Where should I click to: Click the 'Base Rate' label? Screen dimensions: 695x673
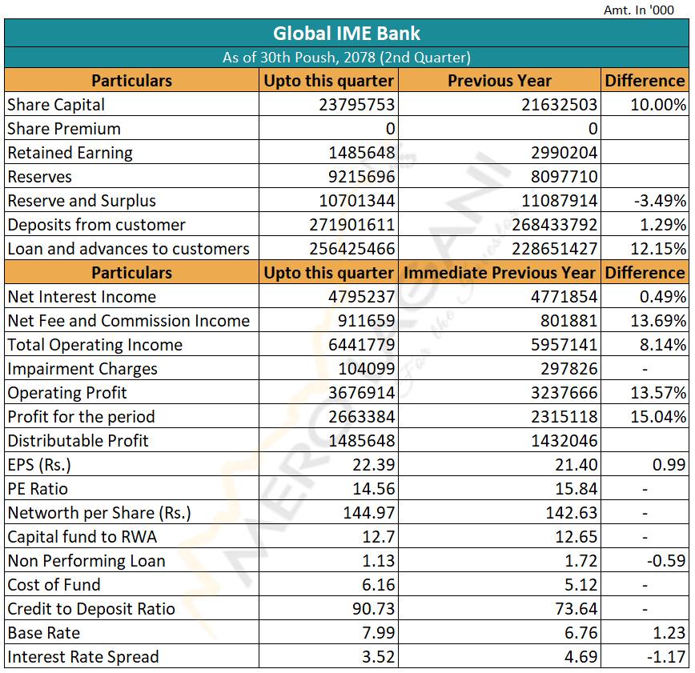coord(44,633)
